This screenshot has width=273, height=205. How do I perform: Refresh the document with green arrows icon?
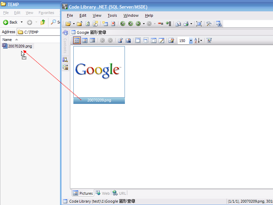pos(88,24)
